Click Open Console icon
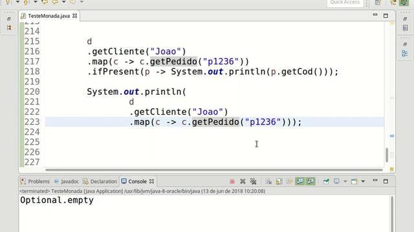The image size is (414, 232). pos(354,182)
